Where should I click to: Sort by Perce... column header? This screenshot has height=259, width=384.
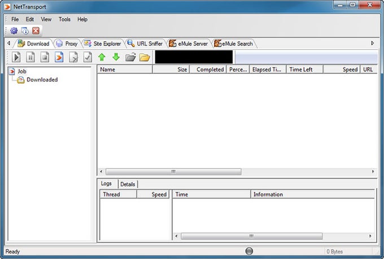[238, 69]
